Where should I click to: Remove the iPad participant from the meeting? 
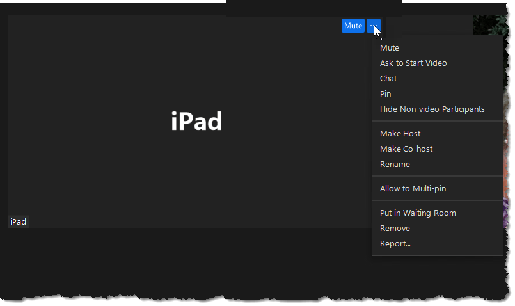click(395, 229)
